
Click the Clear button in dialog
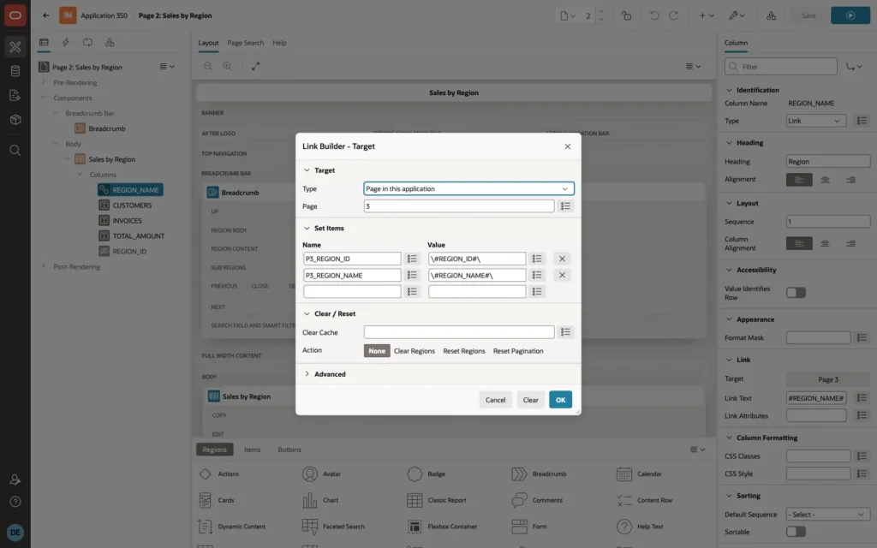click(530, 400)
